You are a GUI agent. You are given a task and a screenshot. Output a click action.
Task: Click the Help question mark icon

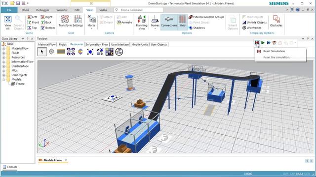(298, 10)
